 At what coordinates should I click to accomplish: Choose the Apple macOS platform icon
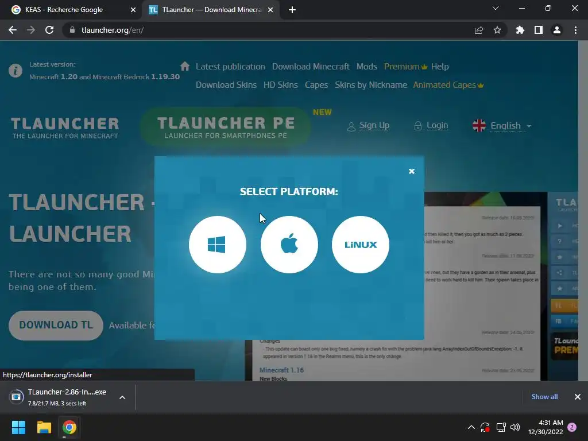click(289, 245)
